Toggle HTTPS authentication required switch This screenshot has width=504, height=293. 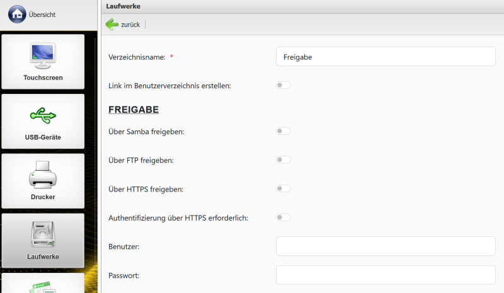click(283, 217)
